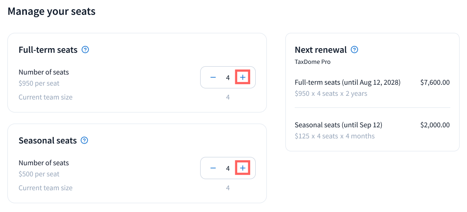Click the "Seasonal seats" card title

(x=47, y=140)
